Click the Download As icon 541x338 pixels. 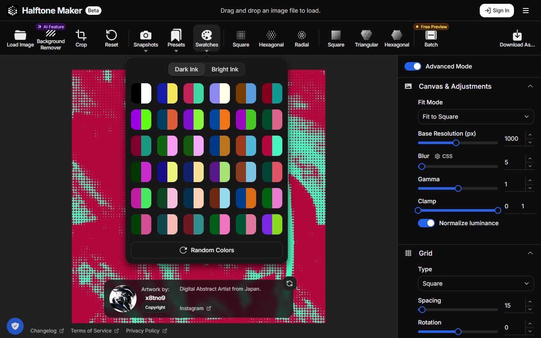point(517,35)
